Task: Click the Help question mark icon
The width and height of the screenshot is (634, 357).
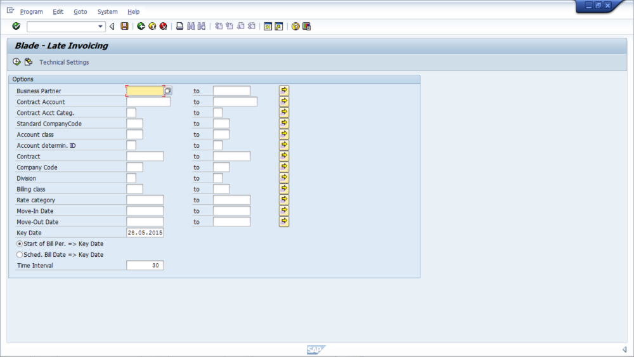Action: coord(295,26)
